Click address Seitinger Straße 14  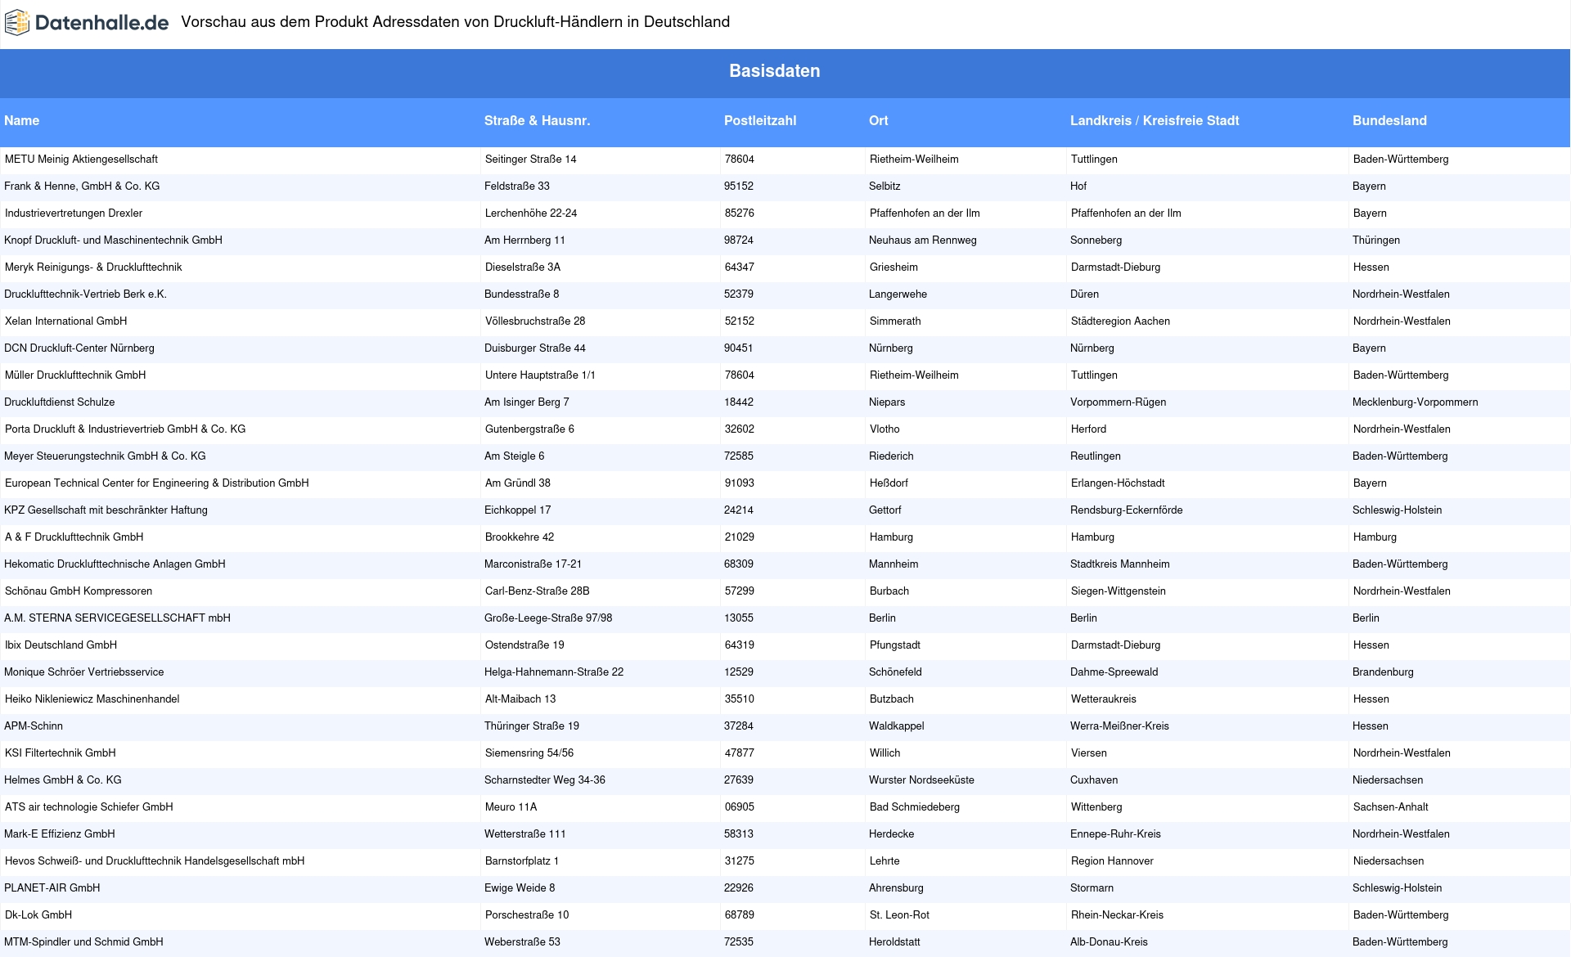(x=531, y=159)
